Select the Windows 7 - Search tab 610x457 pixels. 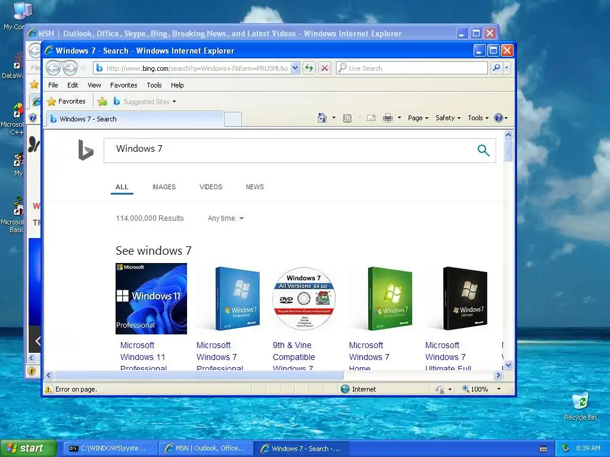pos(135,119)
